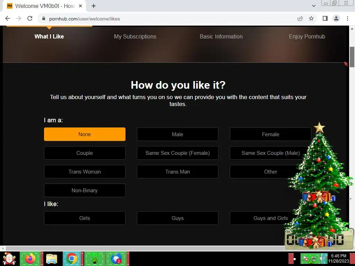
Task: Open the Christmas tree taskbar app
Action: 95,258
